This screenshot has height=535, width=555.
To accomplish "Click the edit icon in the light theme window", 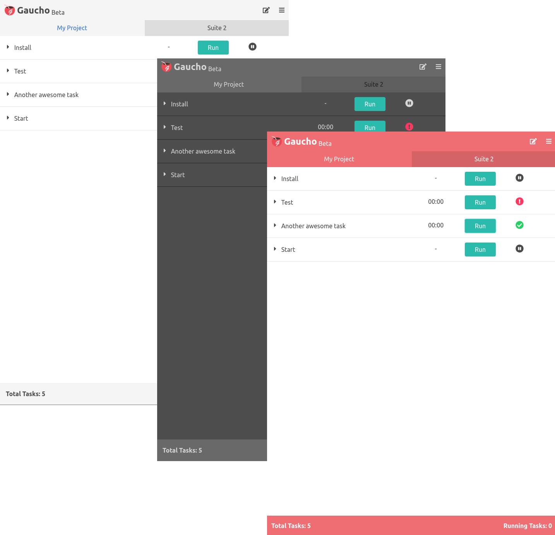I will (x=266, y=10).
